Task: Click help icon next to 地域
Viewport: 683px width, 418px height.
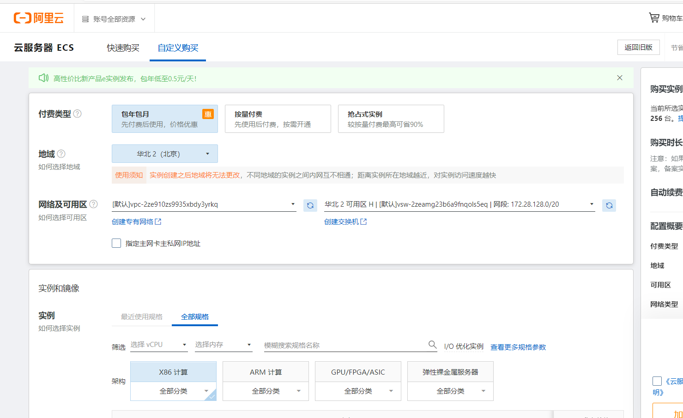Action: tap(61, 154)
